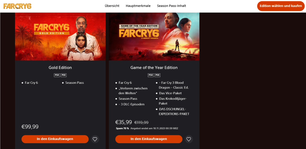Image resolution: width=306 pixels, height=149 pixels.
Task: Click the heart icon for Game of the Year Edition
Action: pyautogui.click(x=189, y=139)
